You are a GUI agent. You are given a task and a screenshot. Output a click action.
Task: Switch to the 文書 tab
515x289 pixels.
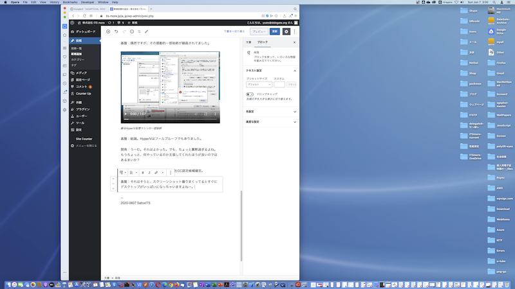pos(248,42)
